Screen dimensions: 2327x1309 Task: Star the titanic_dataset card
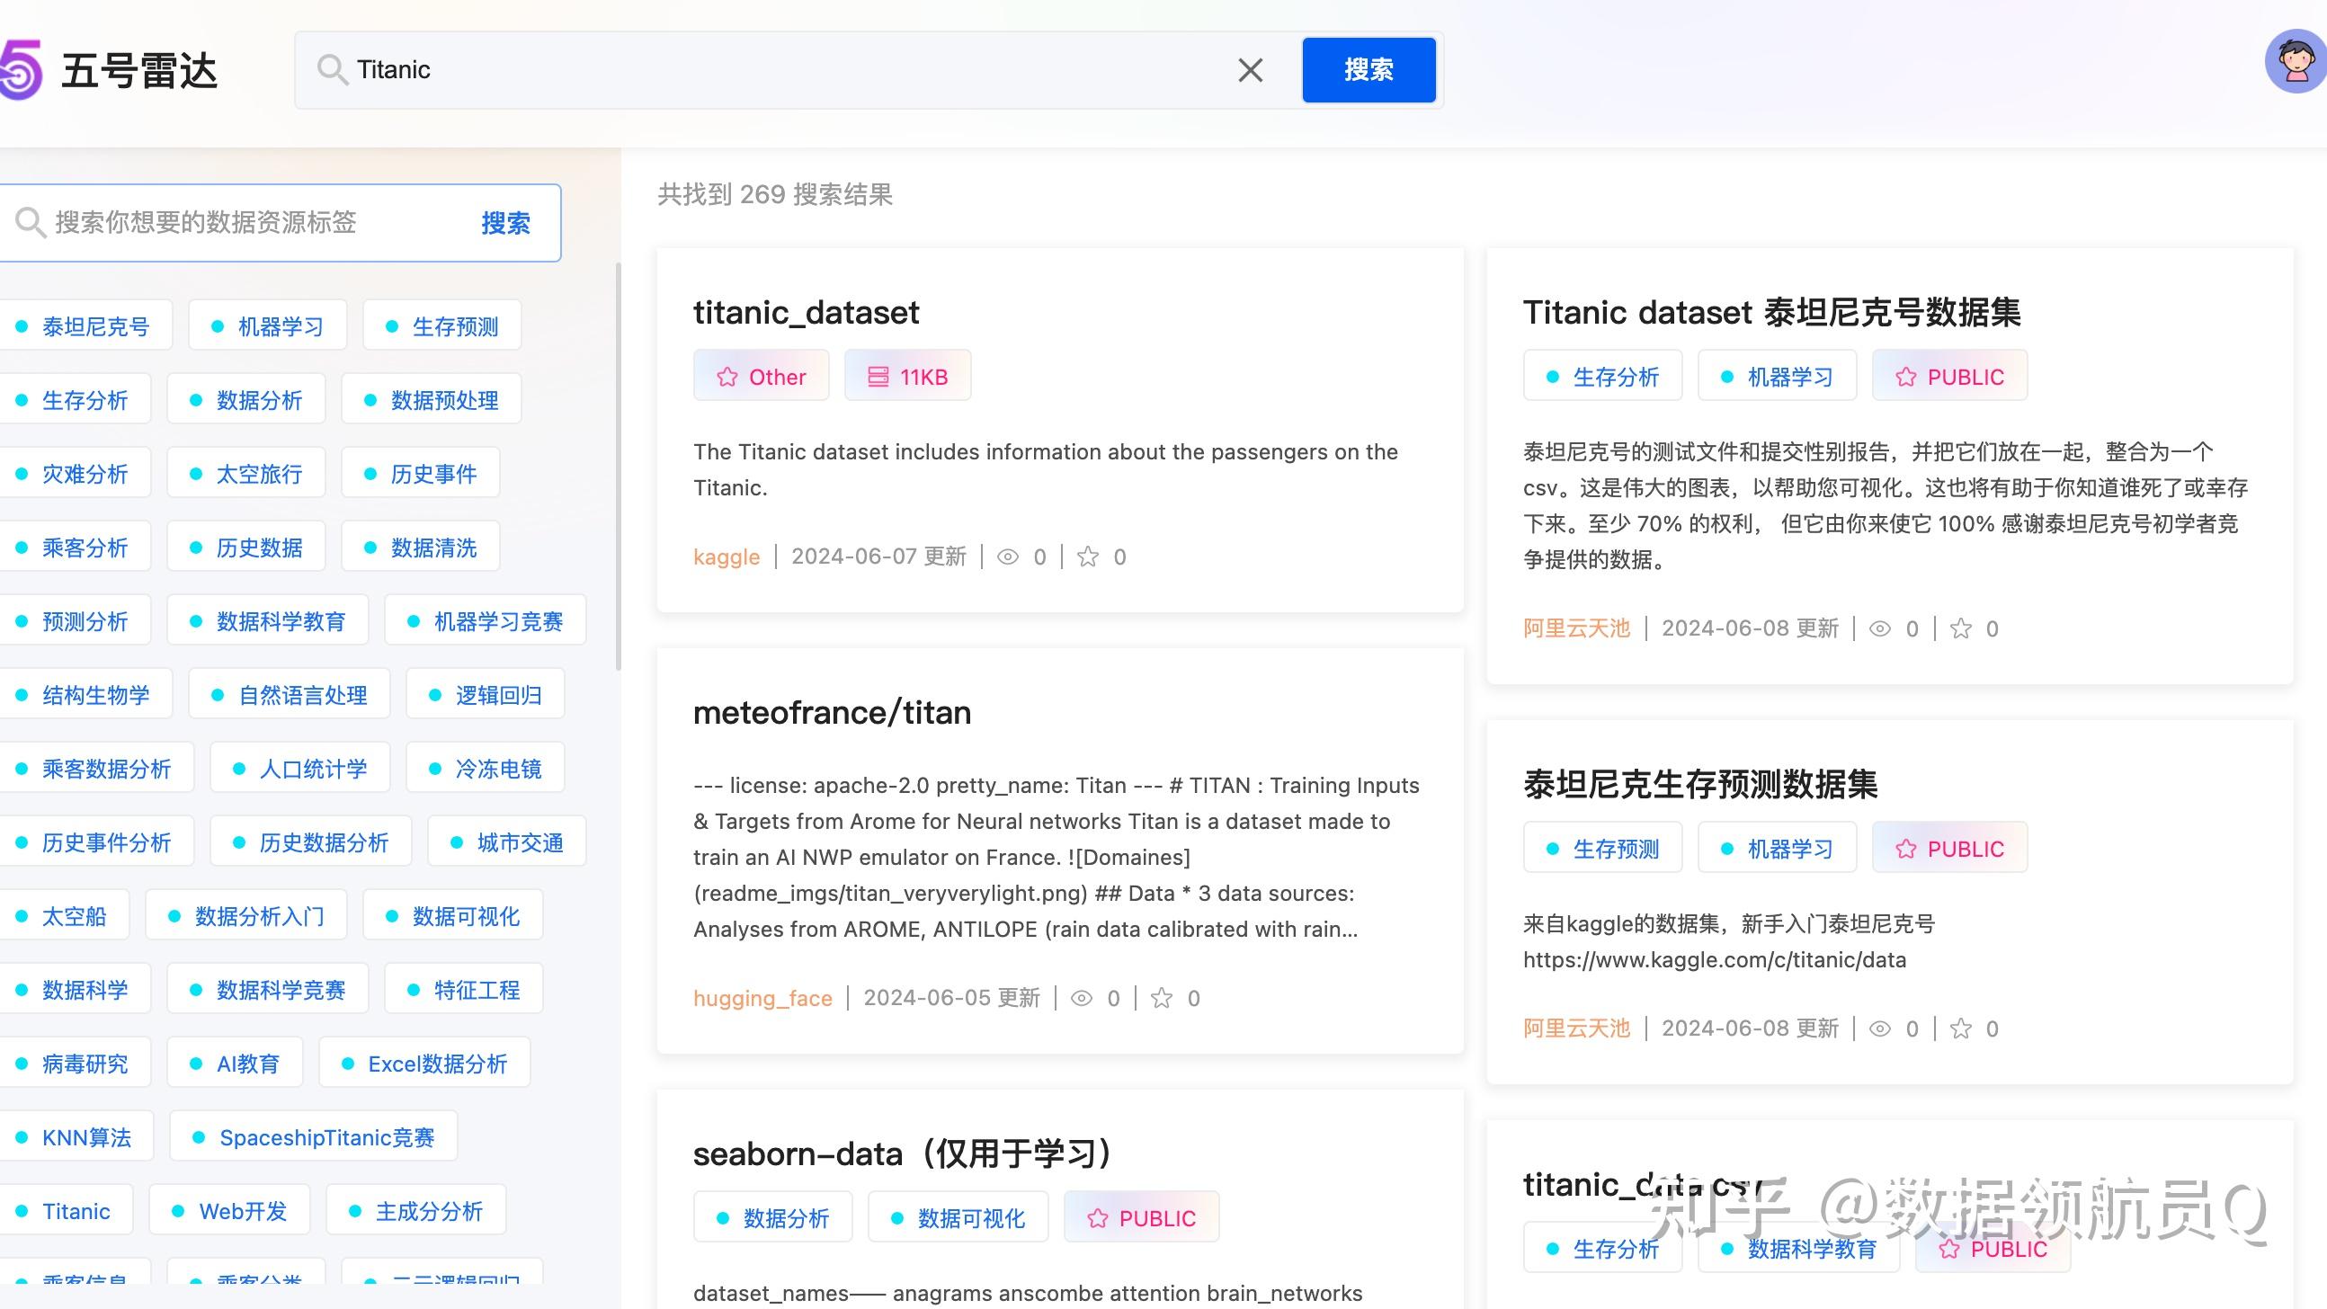[1088, 557]
